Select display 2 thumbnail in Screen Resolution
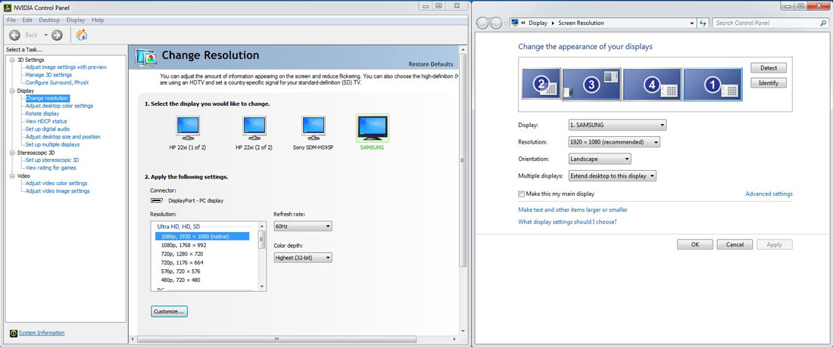The image size is (833, 347). pyautogui.click(x=541, y=84)
